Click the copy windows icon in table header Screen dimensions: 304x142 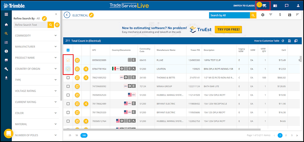[296, 41]
